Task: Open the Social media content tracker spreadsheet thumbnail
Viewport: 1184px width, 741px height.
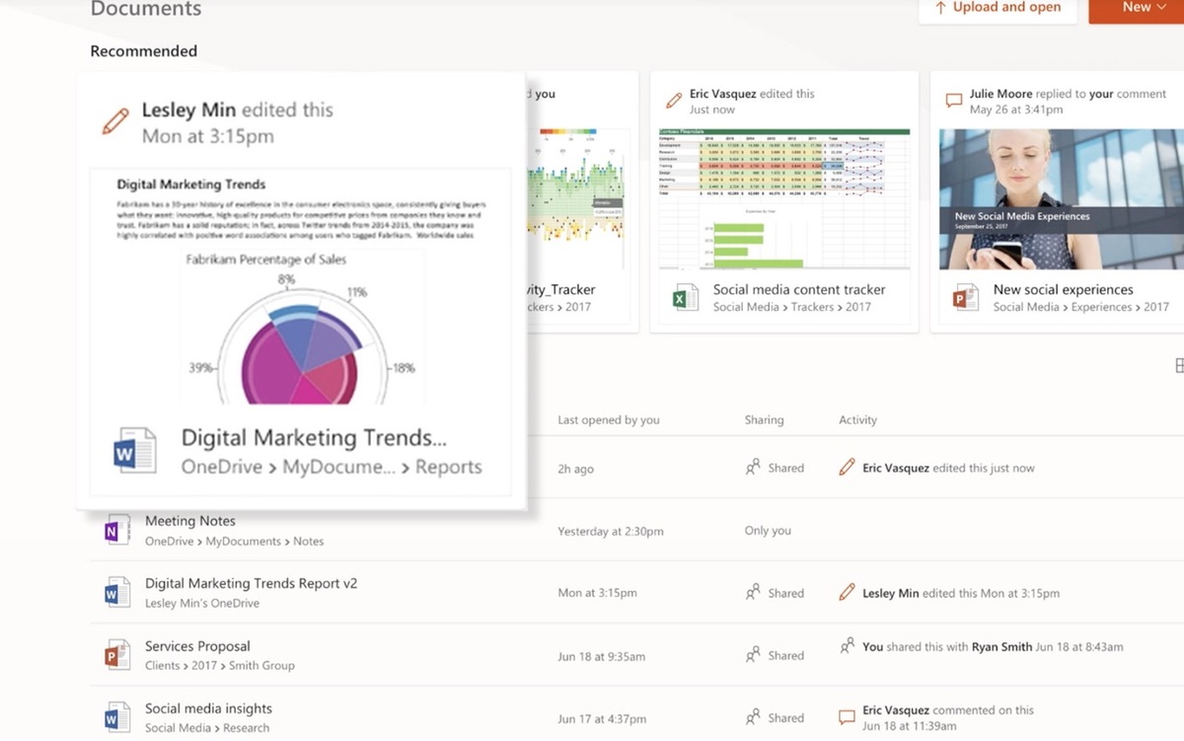Action: 784,198
